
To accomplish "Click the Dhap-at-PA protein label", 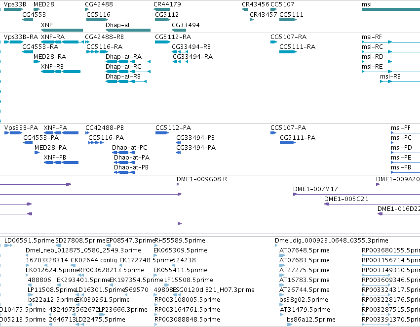I will click(x=131, y=158).
